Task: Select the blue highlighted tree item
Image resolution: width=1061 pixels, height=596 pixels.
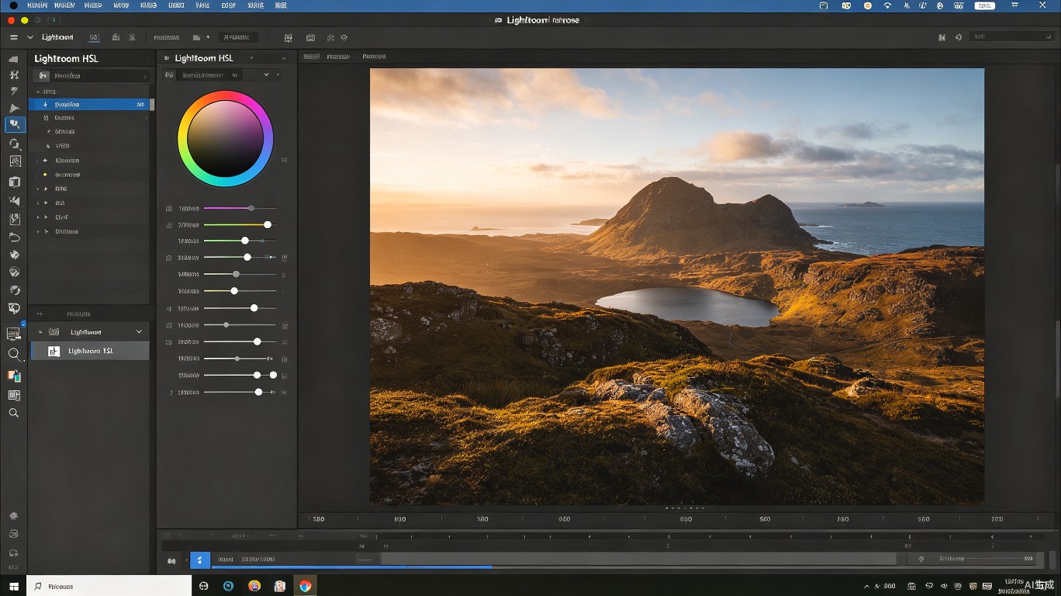Action: 90,104
